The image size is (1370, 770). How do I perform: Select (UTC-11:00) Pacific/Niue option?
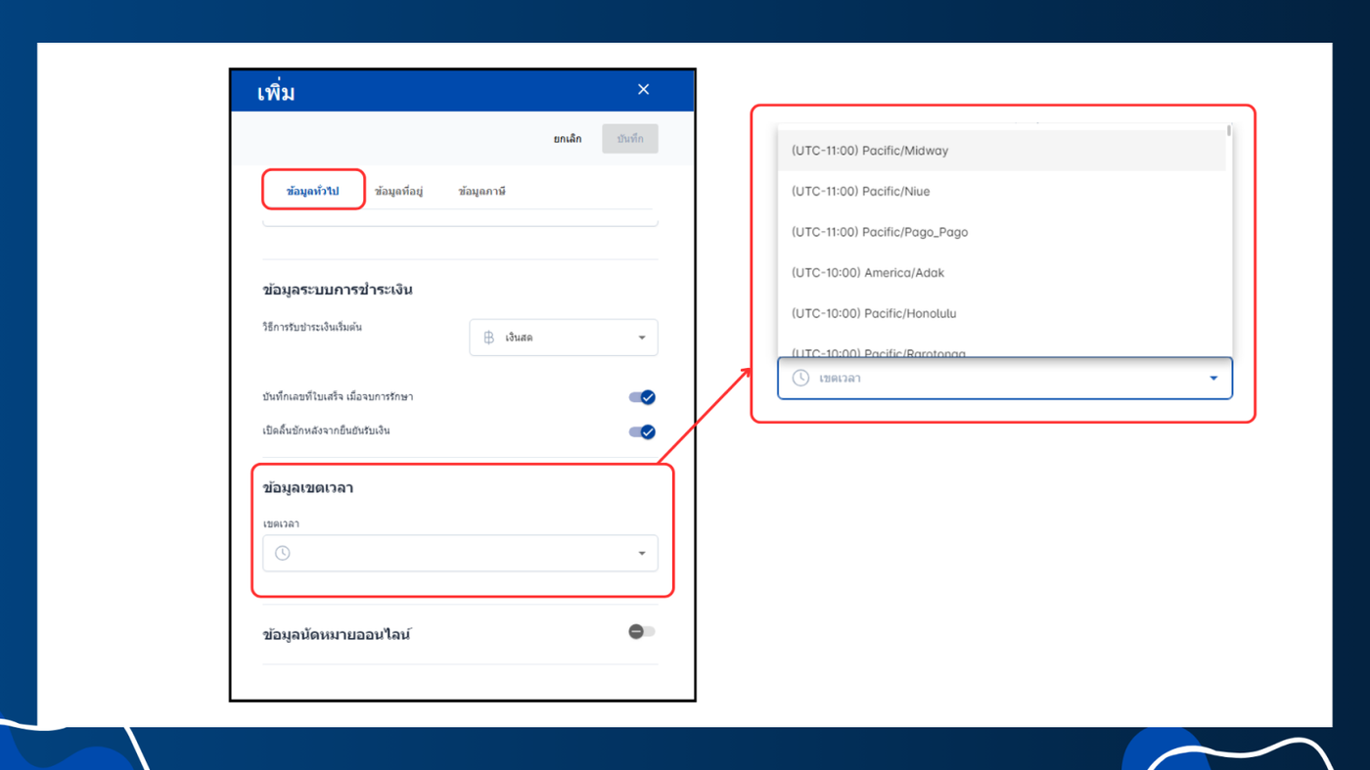(x=1002, y=192)
